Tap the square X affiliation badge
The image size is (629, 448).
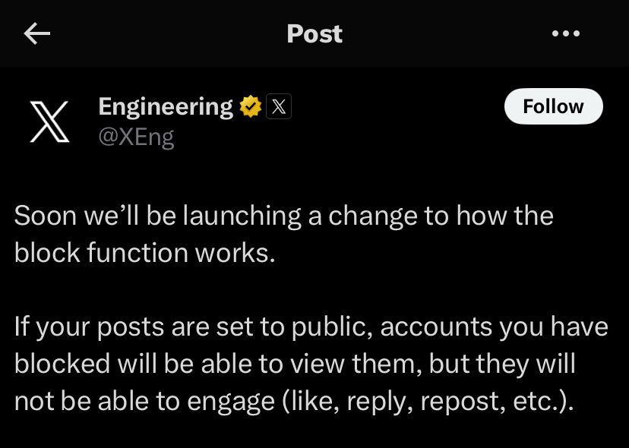pos(279,107)
